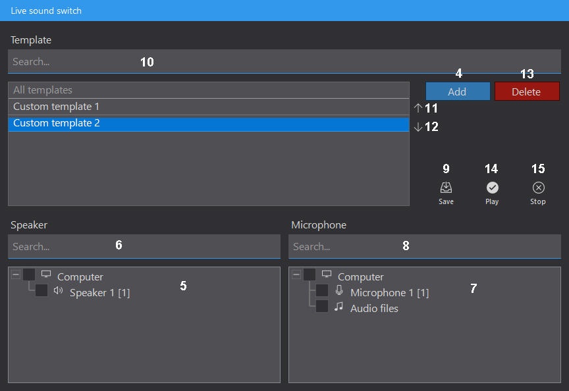Click the Microphone search field
The image size is (569, 391).
tap(425, 247)
